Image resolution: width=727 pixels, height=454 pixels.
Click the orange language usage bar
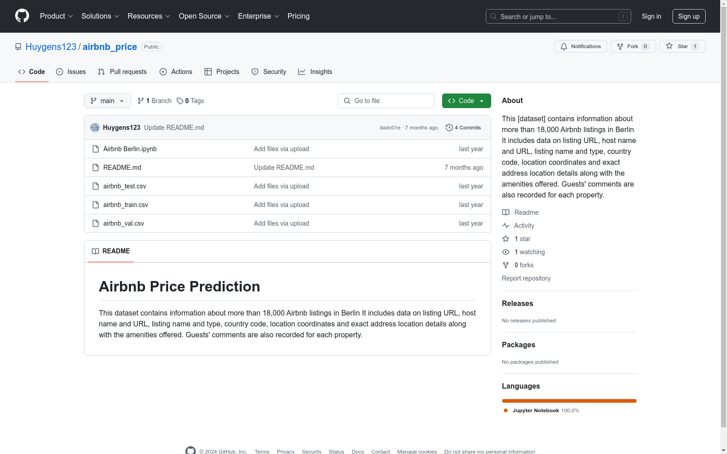tap(569, 401)
